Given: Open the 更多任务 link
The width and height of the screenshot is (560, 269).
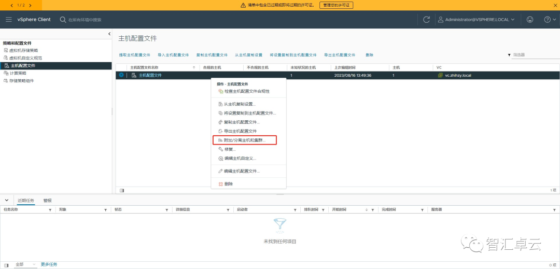Looking at the screenshot, I should click(x=49, y=264).
